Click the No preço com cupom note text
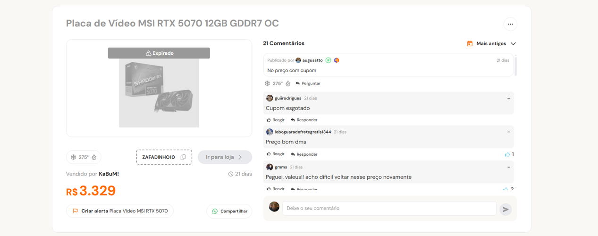This screenshot has width=598, height=236. point(292,70)
